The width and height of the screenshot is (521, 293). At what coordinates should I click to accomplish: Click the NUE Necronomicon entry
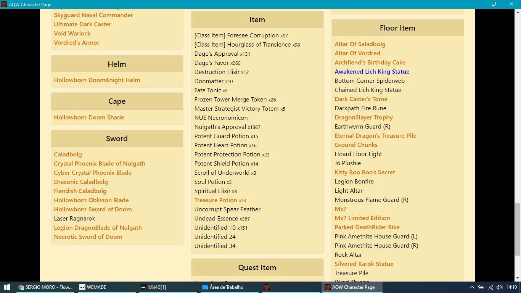pos(221,118)
